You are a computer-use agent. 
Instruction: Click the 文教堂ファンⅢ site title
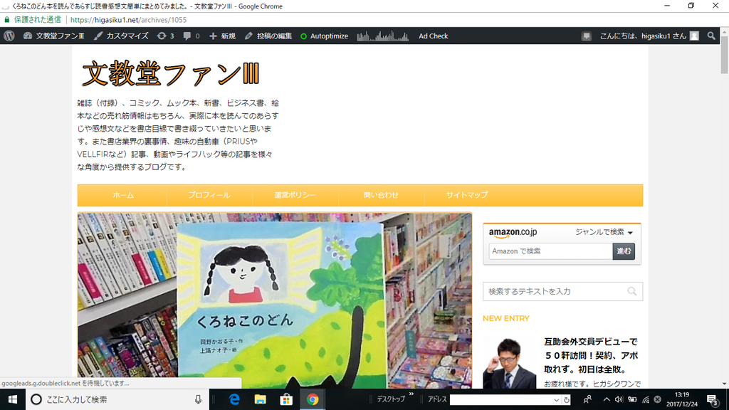click(171, 73)
